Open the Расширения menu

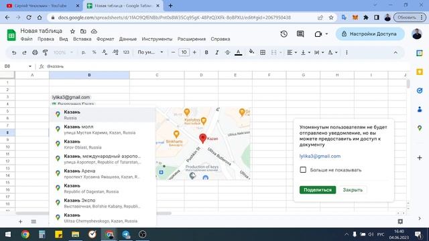point(192,39)
